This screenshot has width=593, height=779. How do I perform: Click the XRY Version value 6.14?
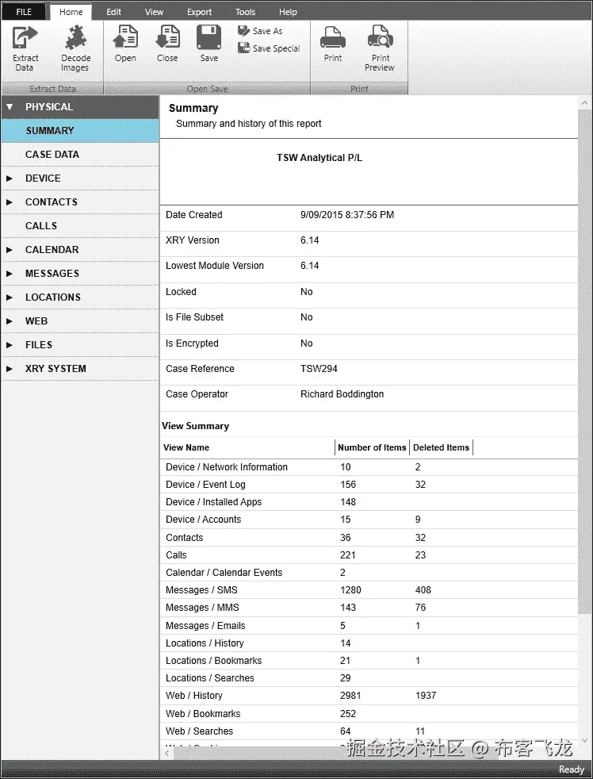[x=309, y=240]
